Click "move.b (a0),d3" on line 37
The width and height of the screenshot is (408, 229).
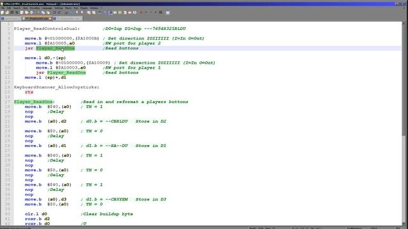click(45, 199)
